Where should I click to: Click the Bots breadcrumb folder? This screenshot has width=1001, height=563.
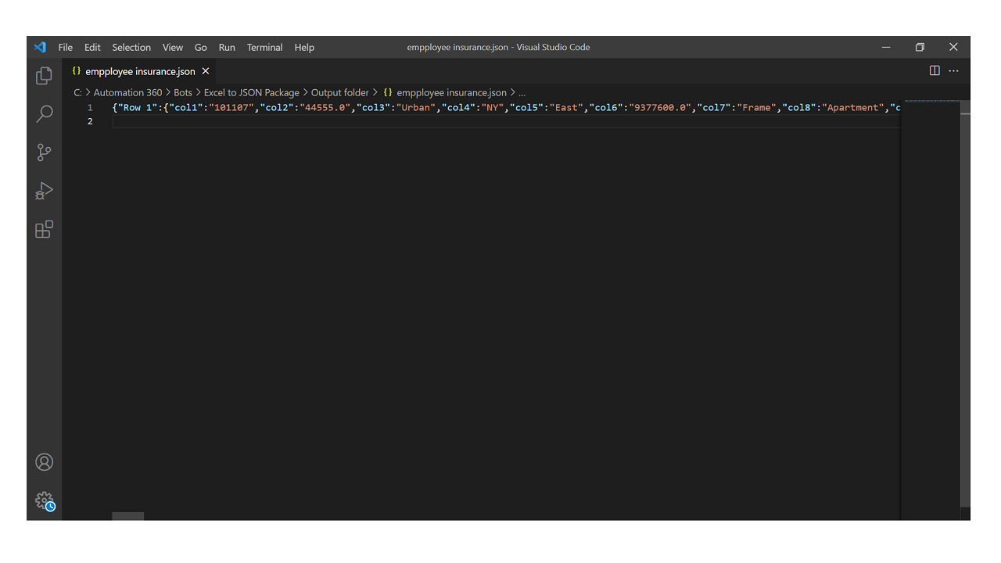pyautogui.click(x=183, y=92)
